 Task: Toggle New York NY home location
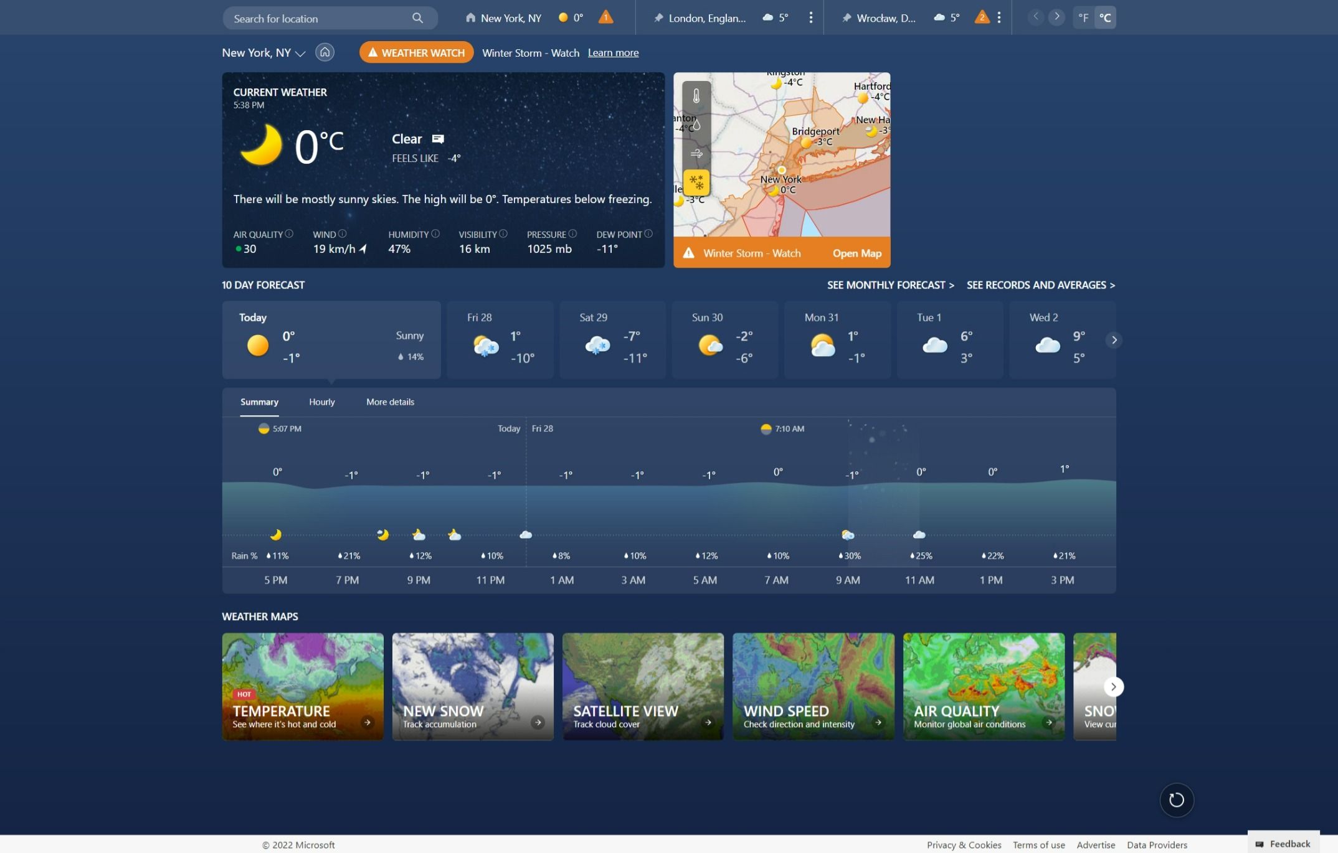(325, 53)
